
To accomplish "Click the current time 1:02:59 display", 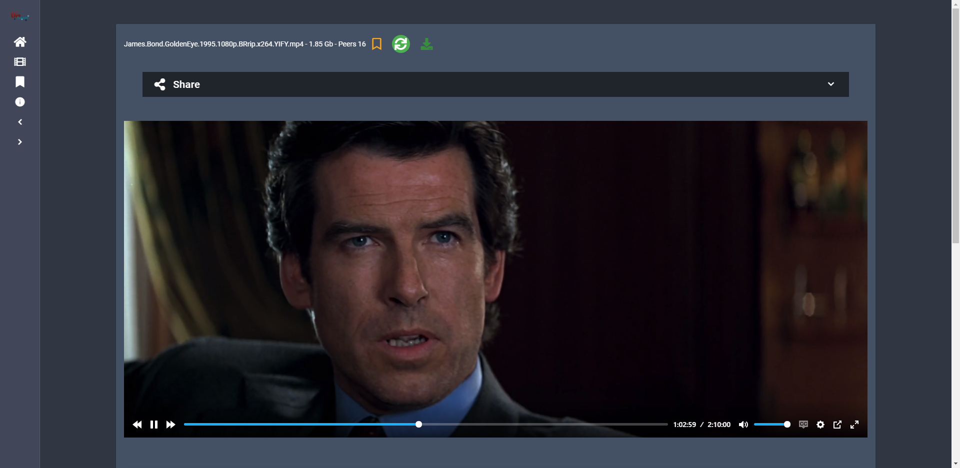I will pos(684,425).
